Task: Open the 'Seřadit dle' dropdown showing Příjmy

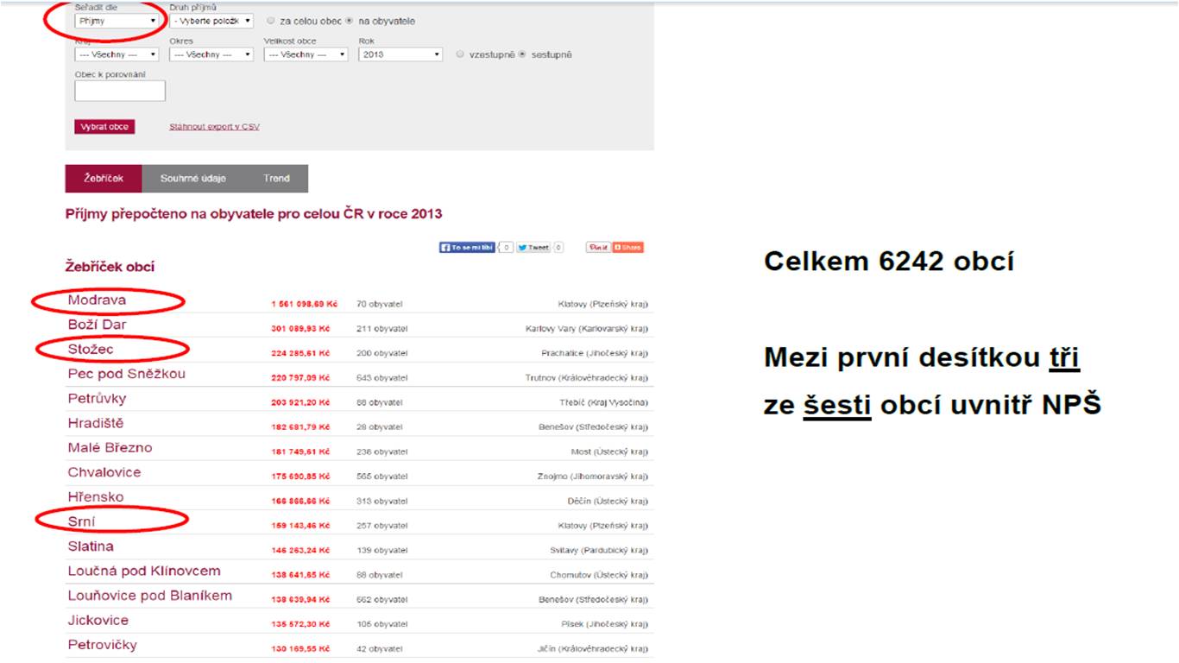Action: (x=117, y=21)
